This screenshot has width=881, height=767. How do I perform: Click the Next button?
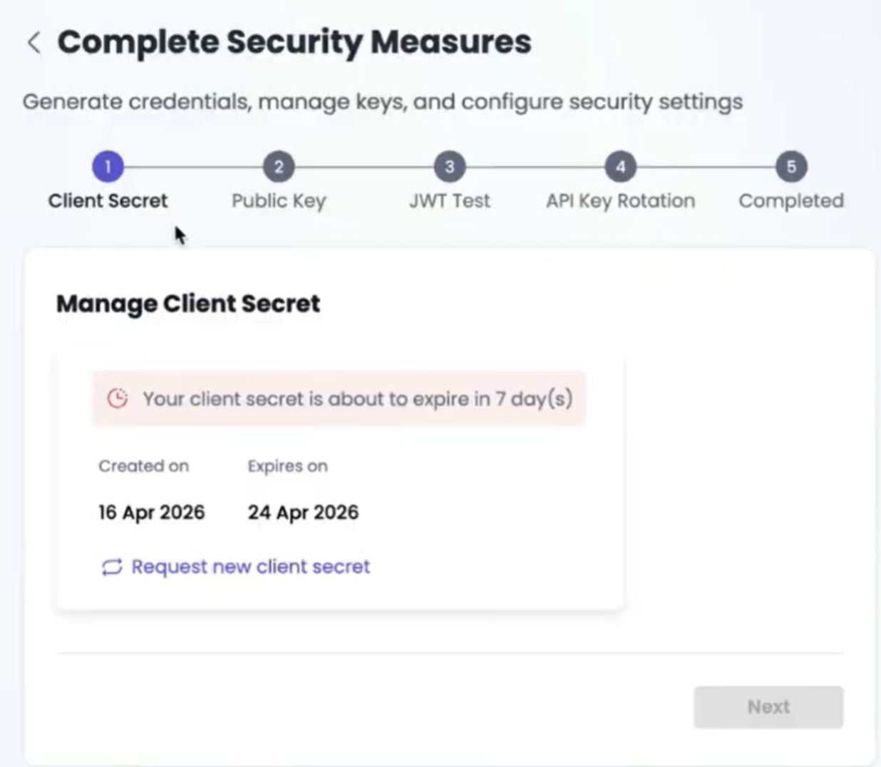(x=768, y=707)
